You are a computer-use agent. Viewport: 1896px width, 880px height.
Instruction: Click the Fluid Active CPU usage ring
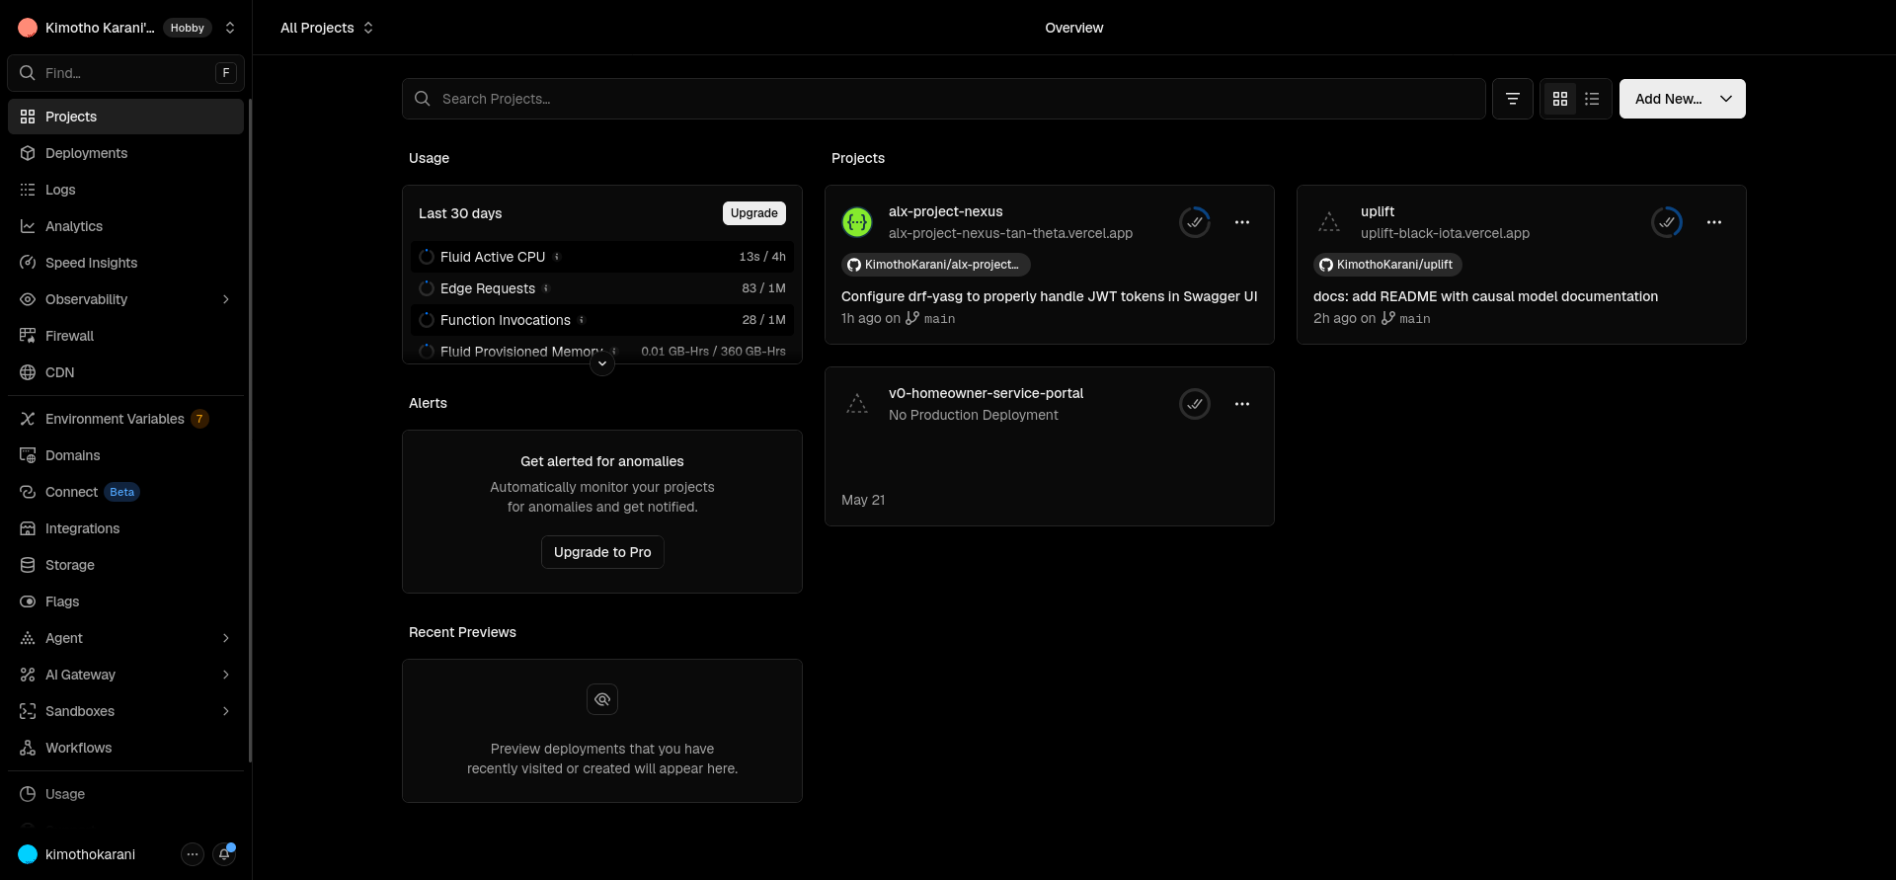[x=427, y=257]
